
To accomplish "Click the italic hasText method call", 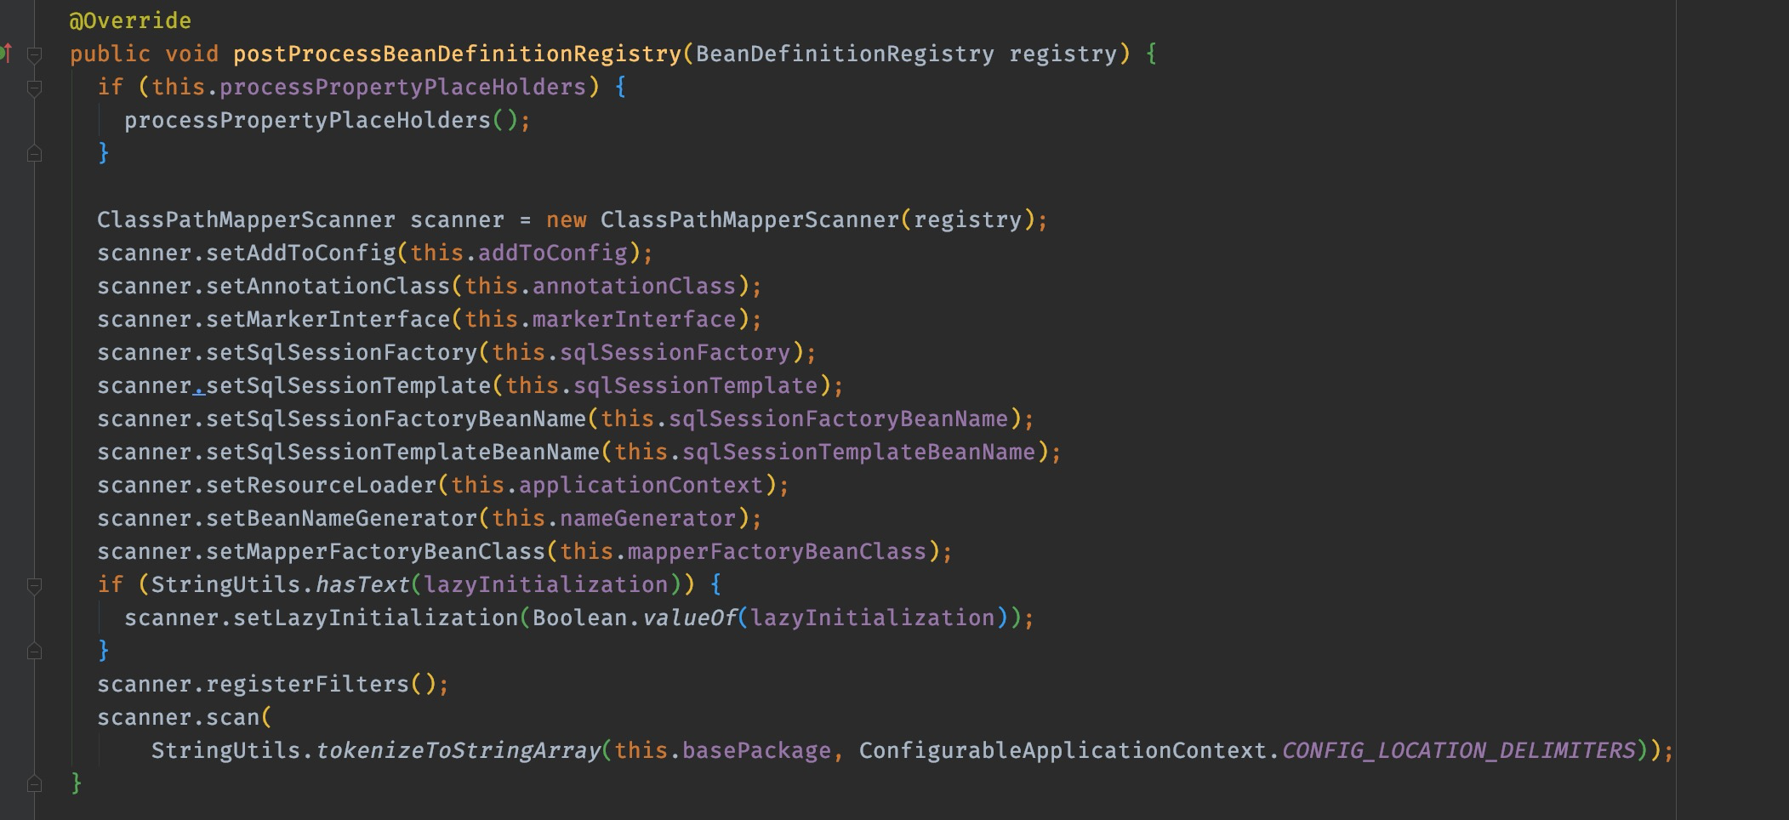I will click(x=362, y=584).
